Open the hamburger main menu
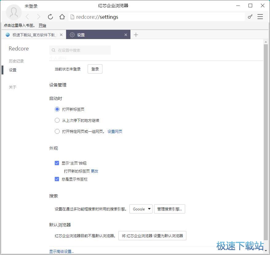The height and width of the screenshot is (255, 270). click(260, 17)
